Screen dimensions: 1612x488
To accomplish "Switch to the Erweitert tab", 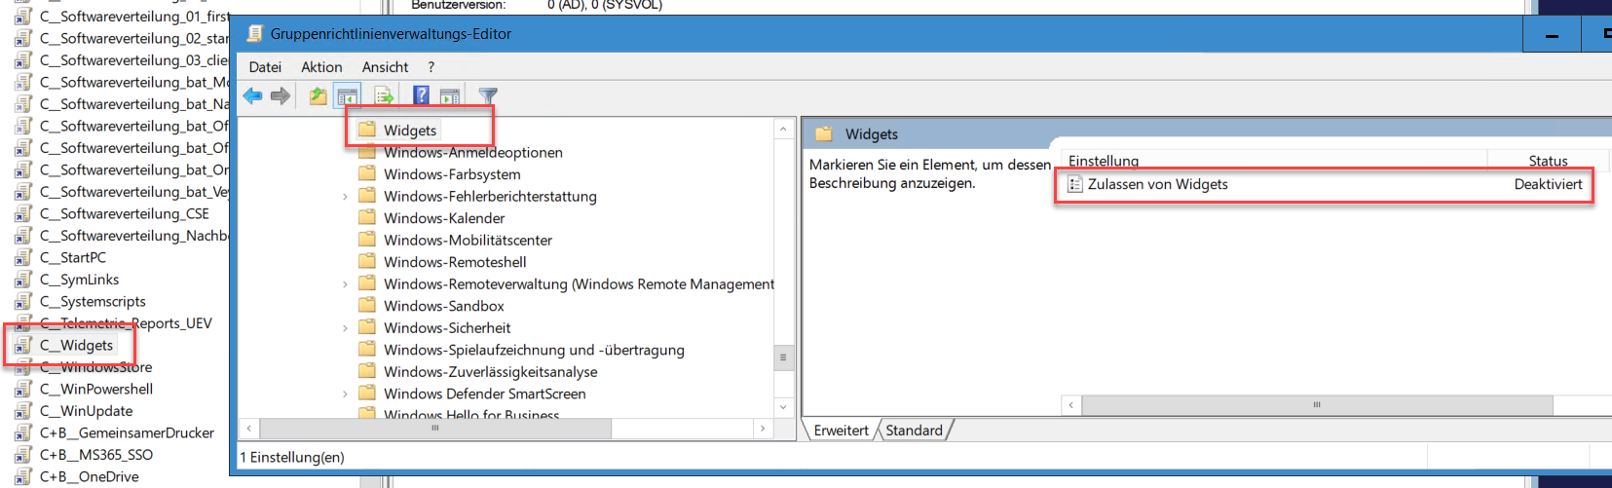I will point(841,431).
